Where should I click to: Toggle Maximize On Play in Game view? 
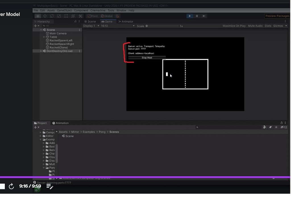(234, 26)
